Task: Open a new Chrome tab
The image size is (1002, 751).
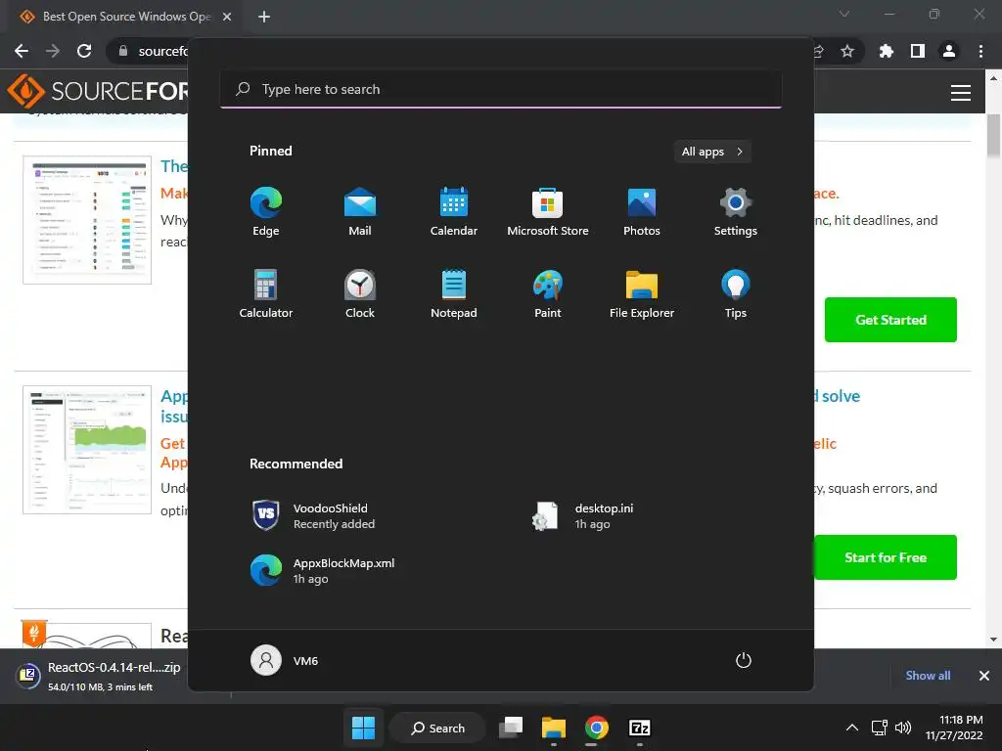Action: click(x=264, y=17)
